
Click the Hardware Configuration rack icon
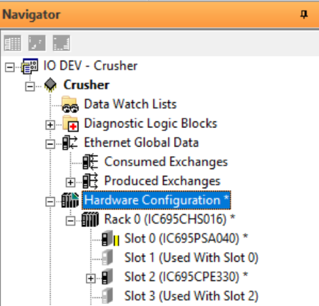pos(70,200)
